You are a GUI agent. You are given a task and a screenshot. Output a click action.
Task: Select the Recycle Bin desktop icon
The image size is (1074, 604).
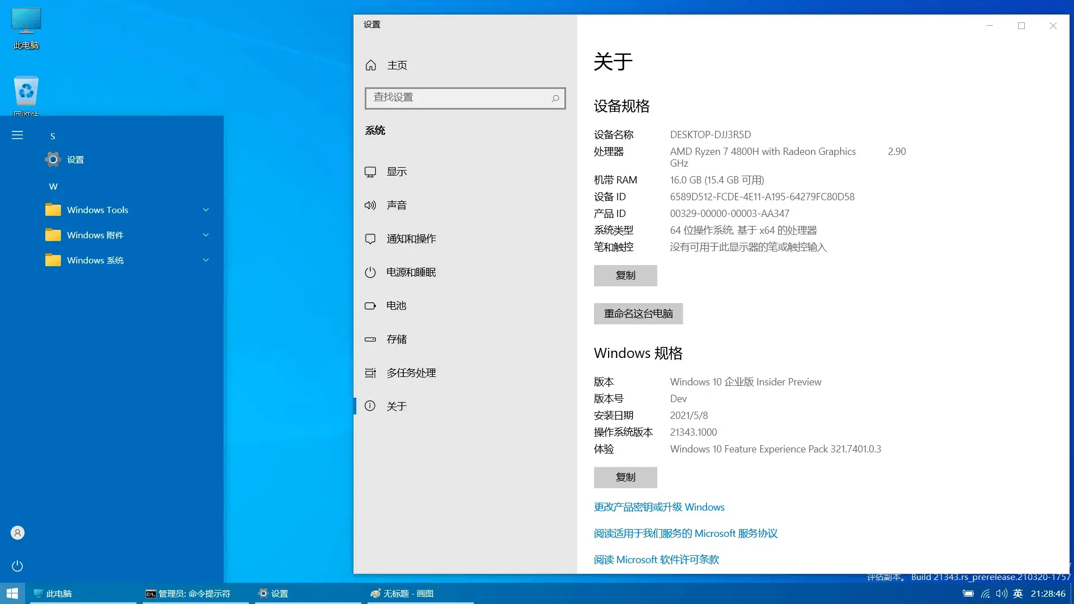(x=26, y=95)
